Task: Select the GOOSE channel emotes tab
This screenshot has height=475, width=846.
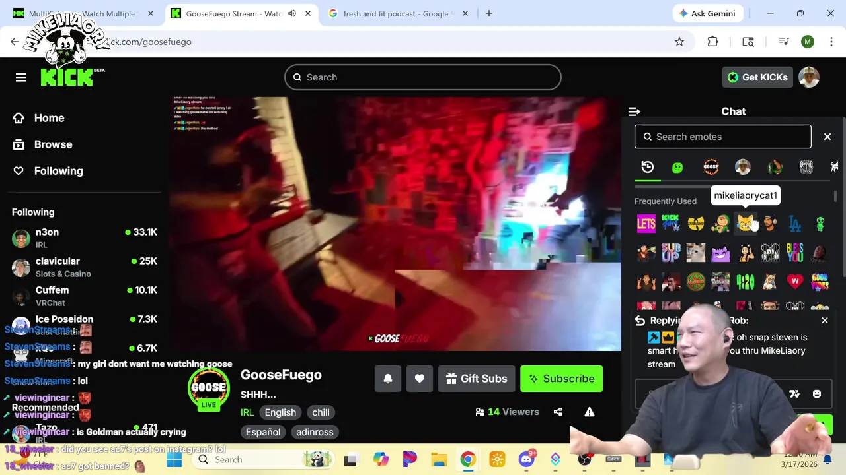Action: pos(711,167)
